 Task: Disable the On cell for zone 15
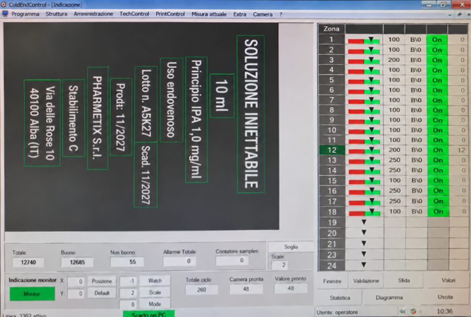click(438, 180)
